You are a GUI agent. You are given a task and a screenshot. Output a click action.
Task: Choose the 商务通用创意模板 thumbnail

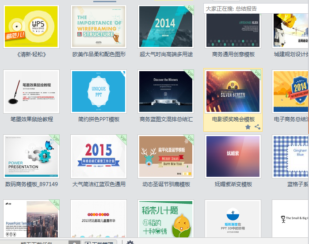[x=233, y=27]
